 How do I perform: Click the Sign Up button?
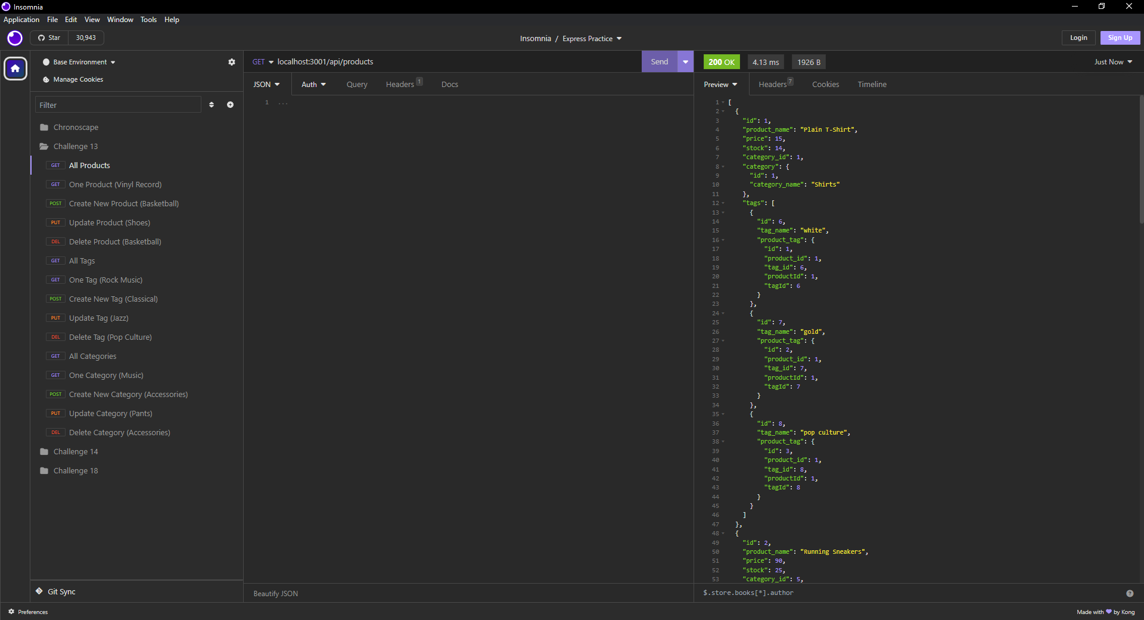(x=1120, y=38)
